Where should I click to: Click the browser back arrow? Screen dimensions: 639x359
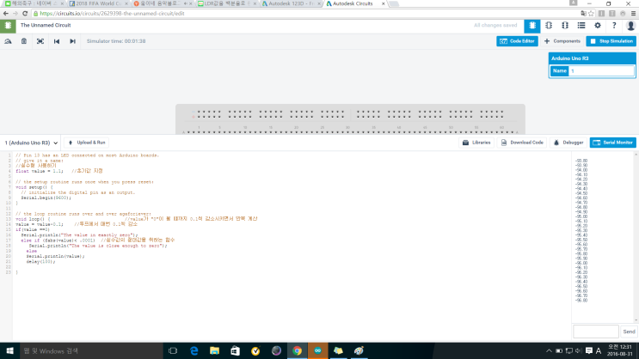(6, 14)
